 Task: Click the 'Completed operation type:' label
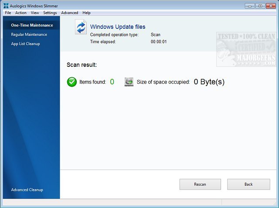coord(114,35)
